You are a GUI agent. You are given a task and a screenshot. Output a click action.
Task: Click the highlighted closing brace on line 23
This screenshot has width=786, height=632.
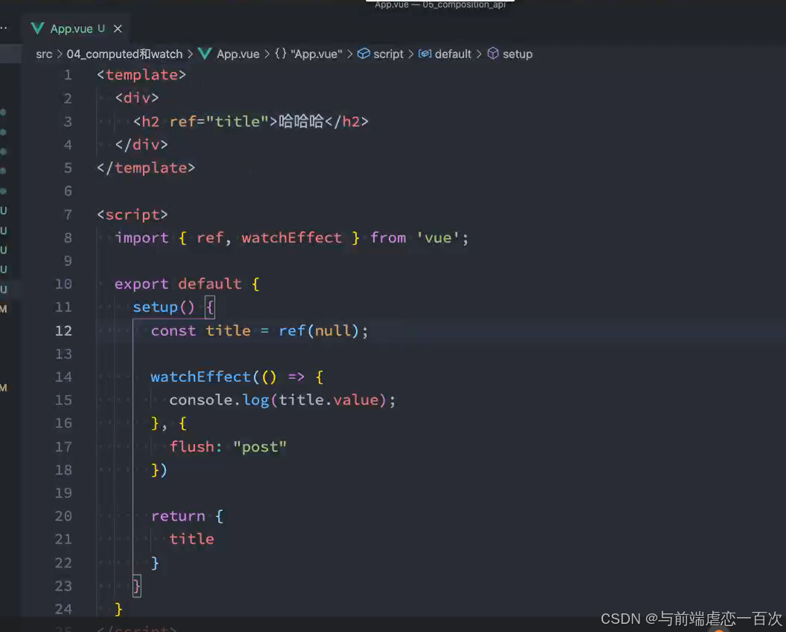[x=136, y=586]
